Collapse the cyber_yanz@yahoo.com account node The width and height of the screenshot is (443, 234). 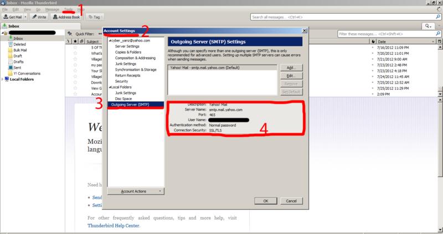[x=110, y=40]
